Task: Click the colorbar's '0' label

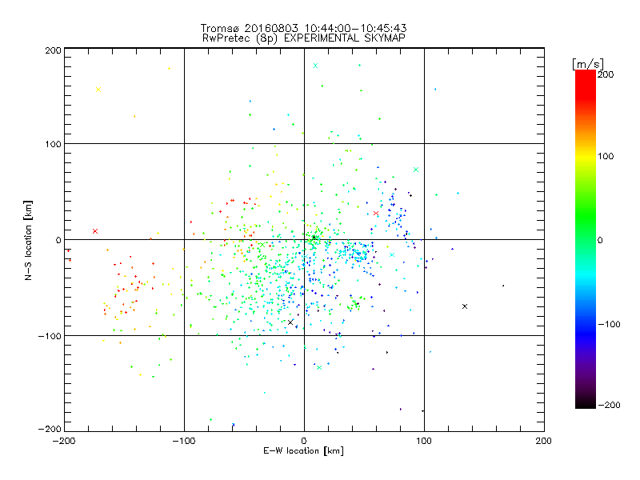Action: point(599,240)
